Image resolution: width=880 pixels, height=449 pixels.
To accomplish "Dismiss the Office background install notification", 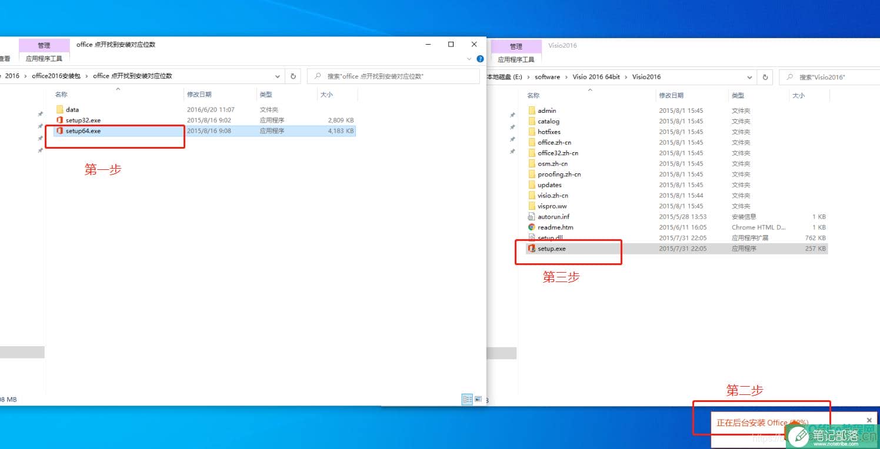I will [869, 420].
